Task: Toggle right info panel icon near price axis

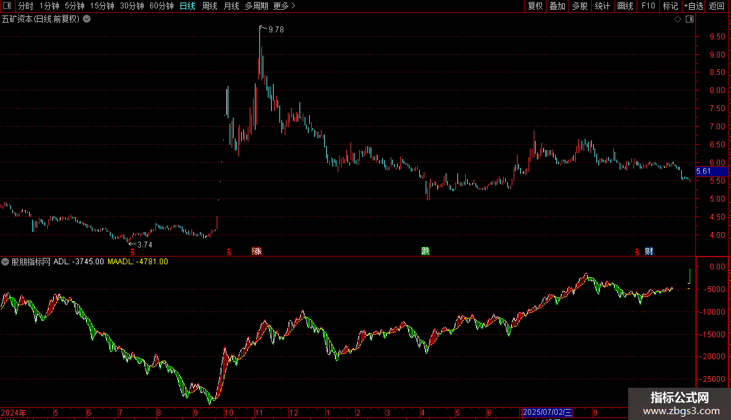Action: point(690,19)
